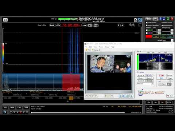
Task: Click the copy image icon in RX-SSTV toolbar
Action: 120,96
